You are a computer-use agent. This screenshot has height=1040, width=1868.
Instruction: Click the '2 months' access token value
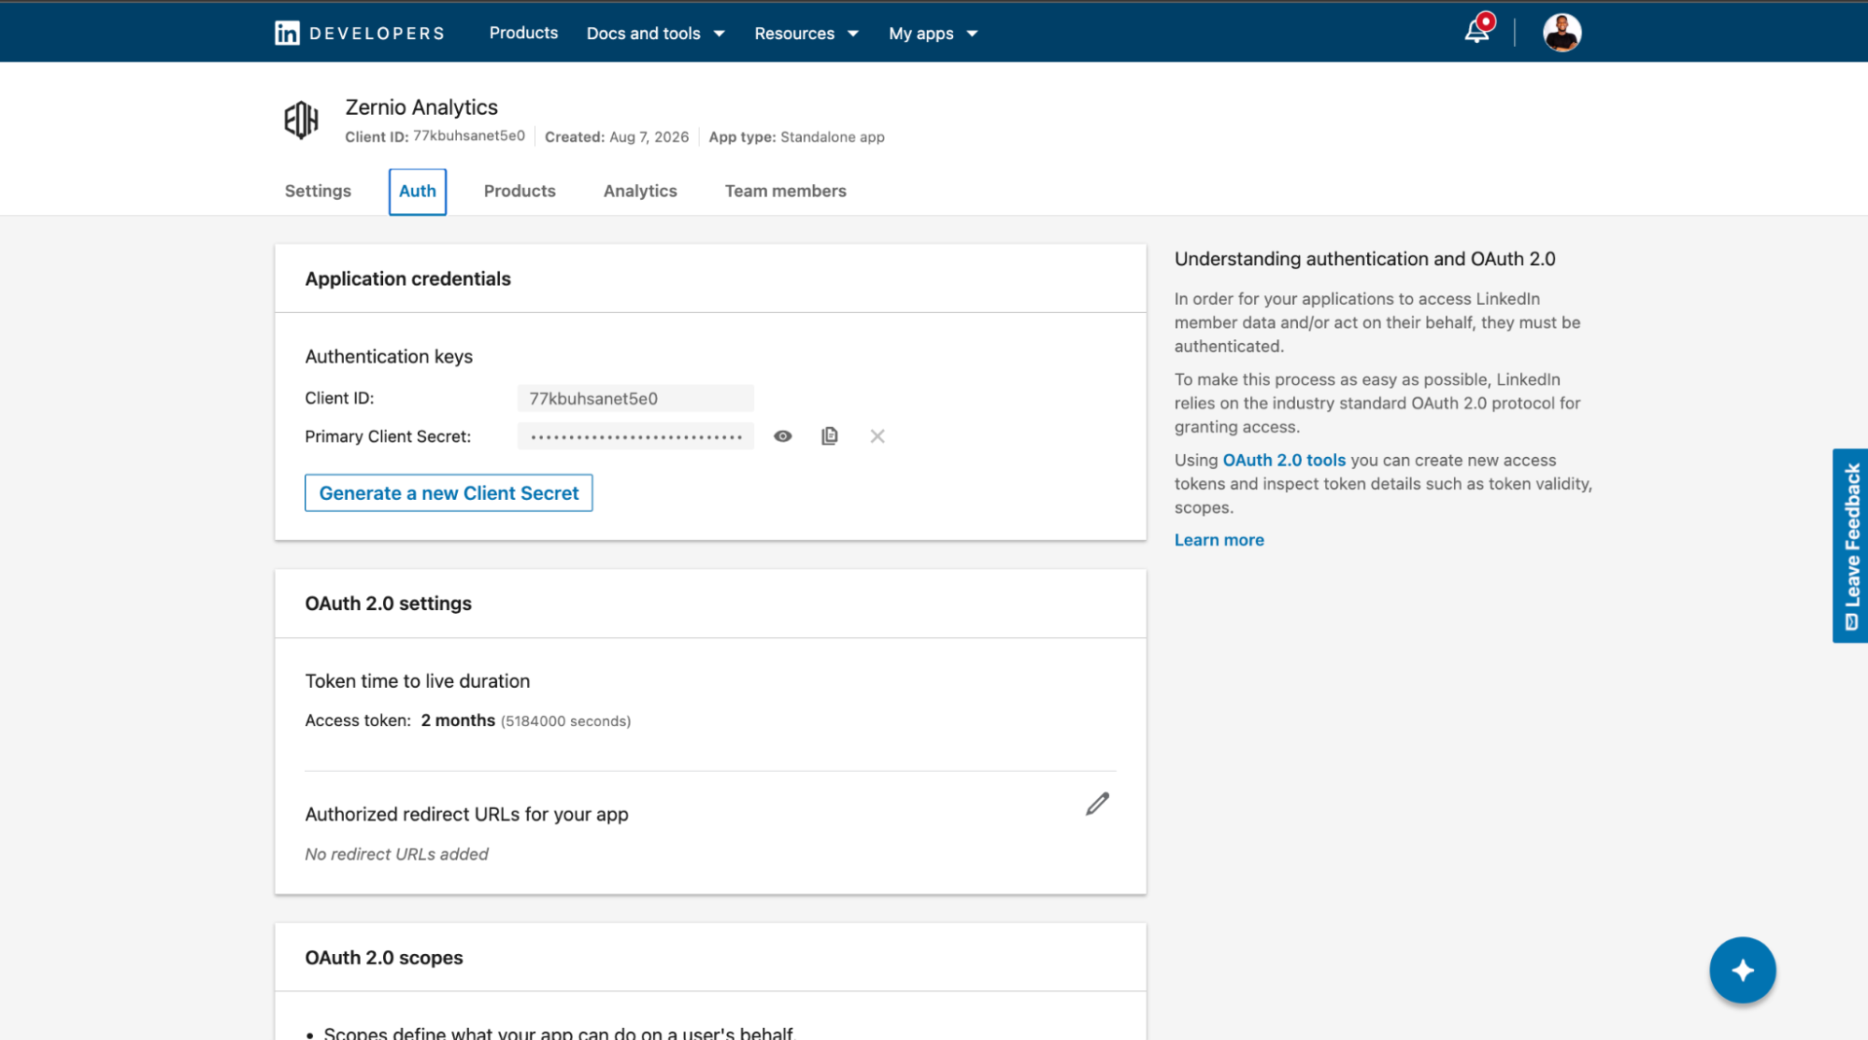pyautogui.click(x=458, y=720)
